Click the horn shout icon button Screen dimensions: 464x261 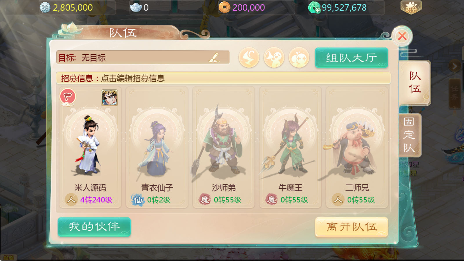[x=274, y=57]
